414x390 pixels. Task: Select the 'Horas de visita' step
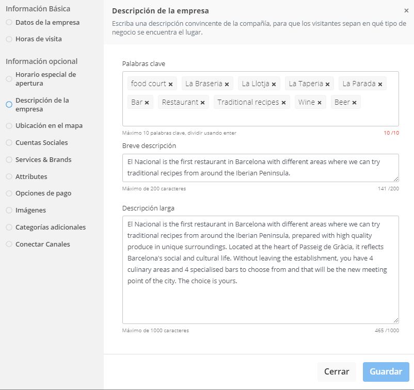click(x=38, y=39)
